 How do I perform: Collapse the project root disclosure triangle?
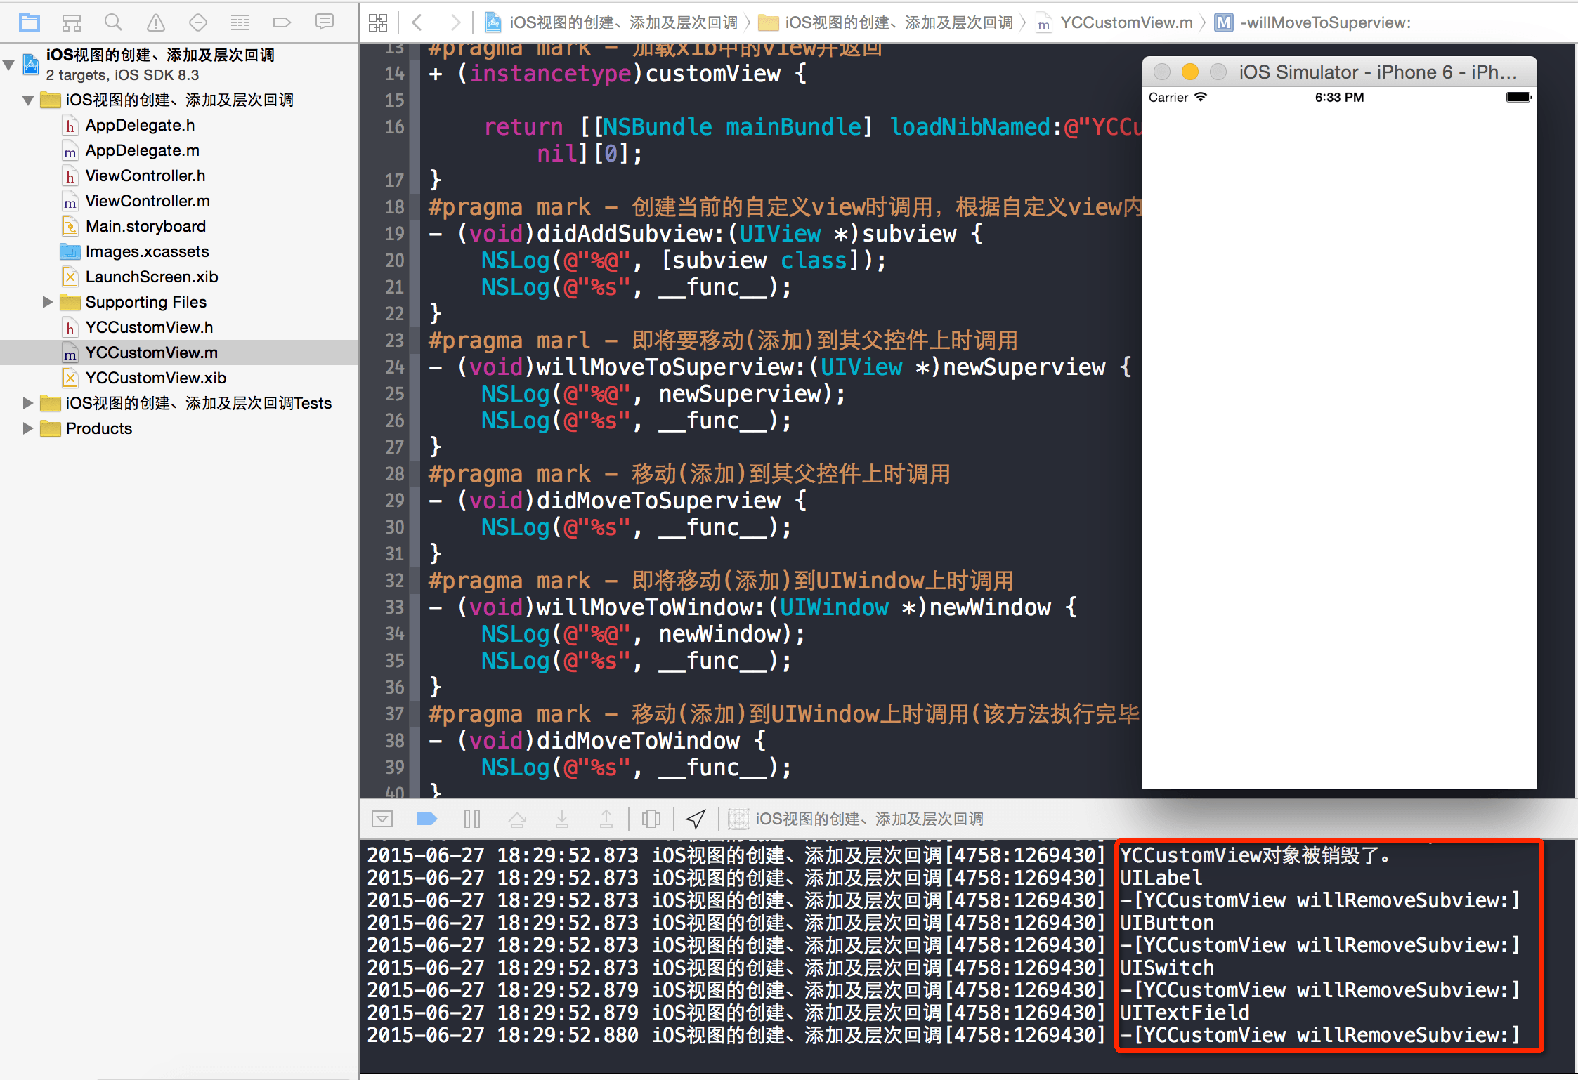(x=9, y=65)
